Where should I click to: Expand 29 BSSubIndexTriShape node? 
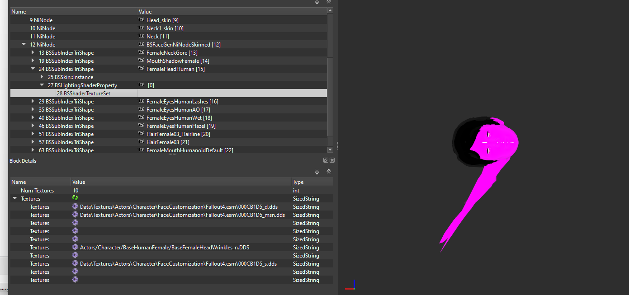(x=33, y=101)
